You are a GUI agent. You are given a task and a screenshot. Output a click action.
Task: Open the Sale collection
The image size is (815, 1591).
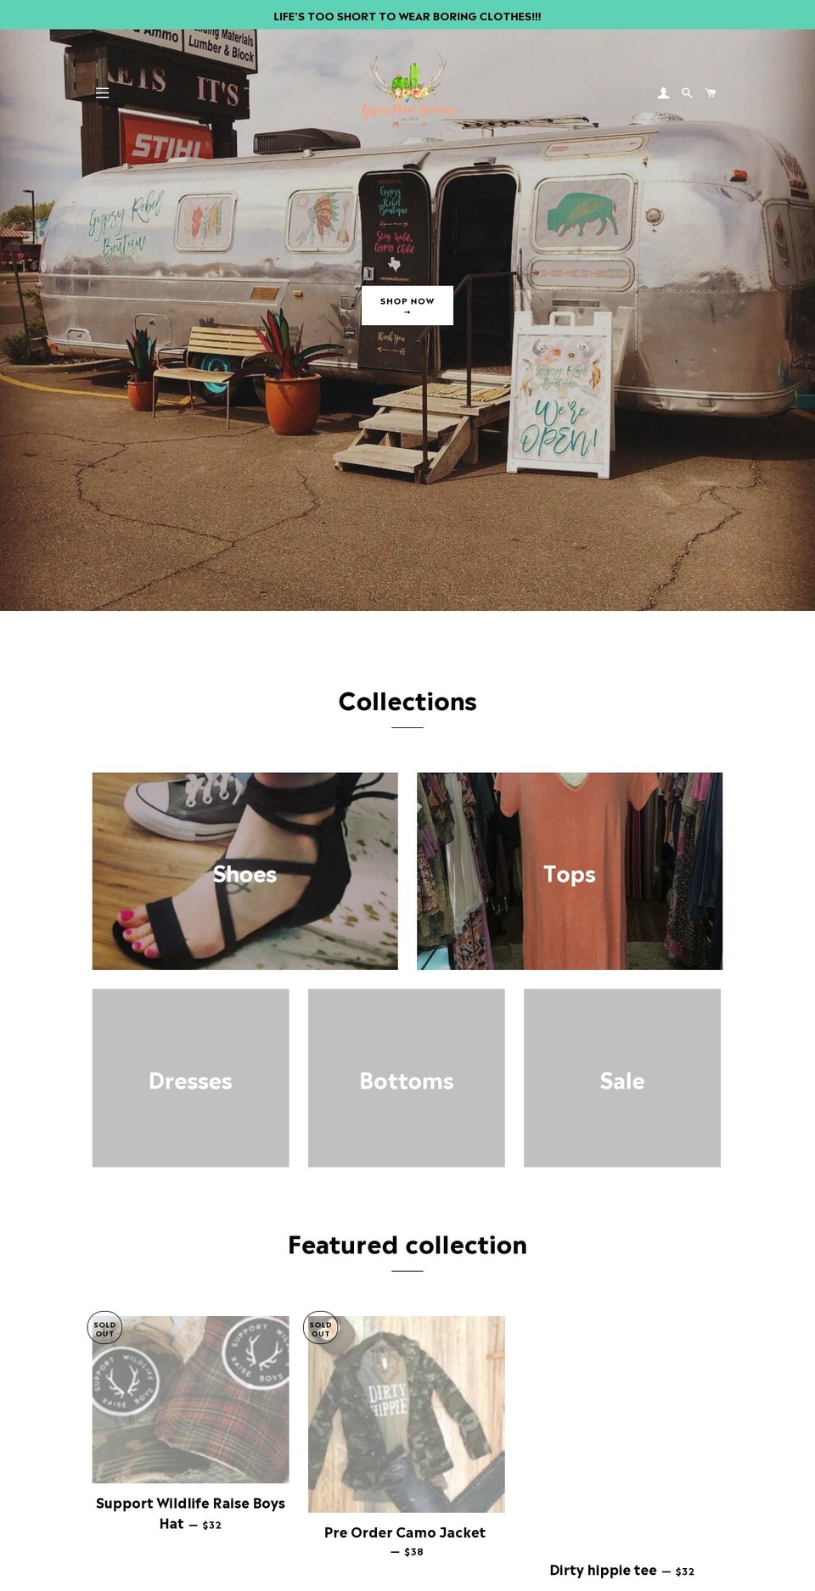(x=622, y=1078)
